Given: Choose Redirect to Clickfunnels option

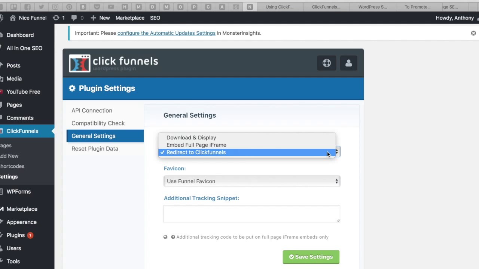Looking at the screenshot, I should [247, 152].
